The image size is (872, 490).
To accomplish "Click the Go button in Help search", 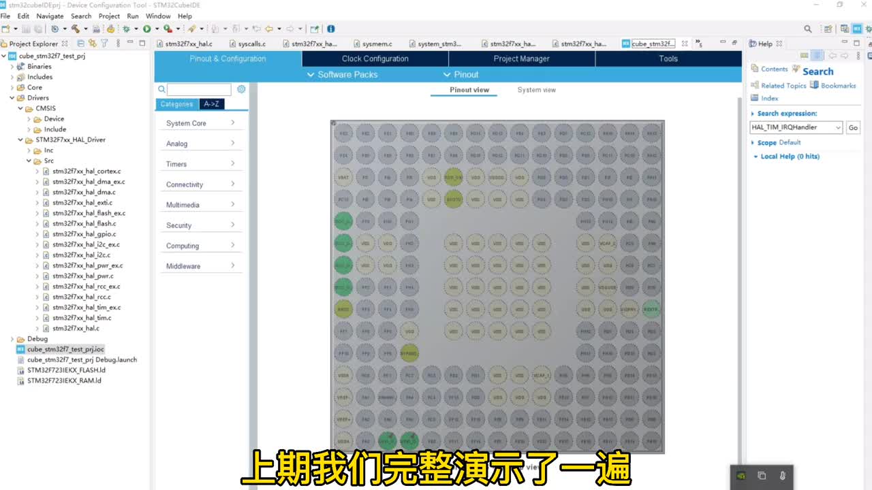I will 853,127.
